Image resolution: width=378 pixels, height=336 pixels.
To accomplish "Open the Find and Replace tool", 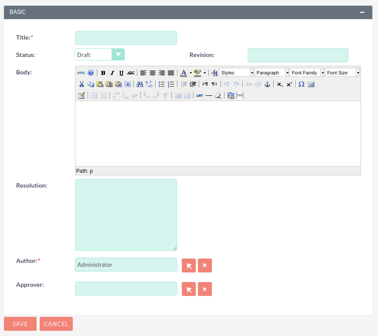I will [149, 84].
